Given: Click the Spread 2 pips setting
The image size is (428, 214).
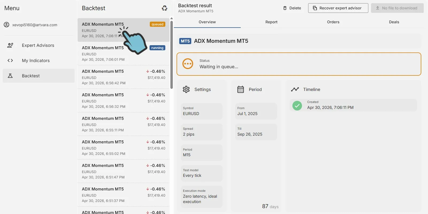Looking at the screenshot, I should point(202,132).
